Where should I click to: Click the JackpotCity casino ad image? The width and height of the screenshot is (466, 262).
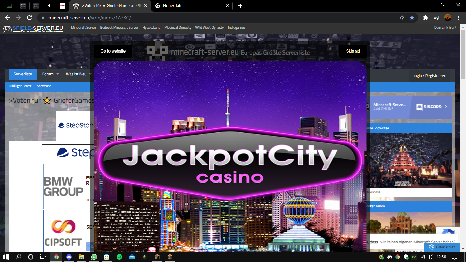230,156
